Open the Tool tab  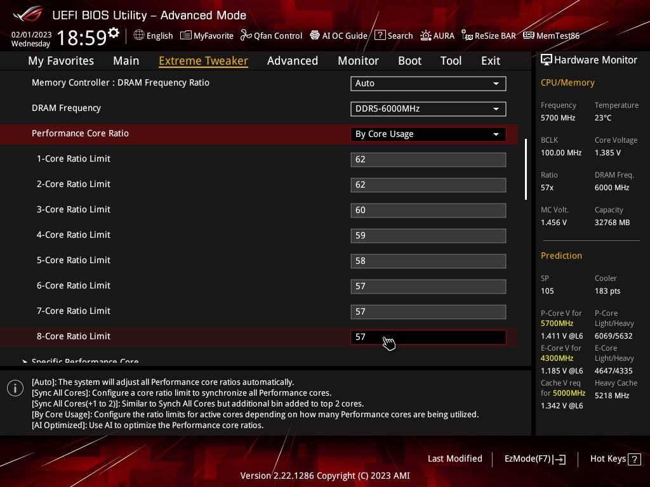pos(451,61)
